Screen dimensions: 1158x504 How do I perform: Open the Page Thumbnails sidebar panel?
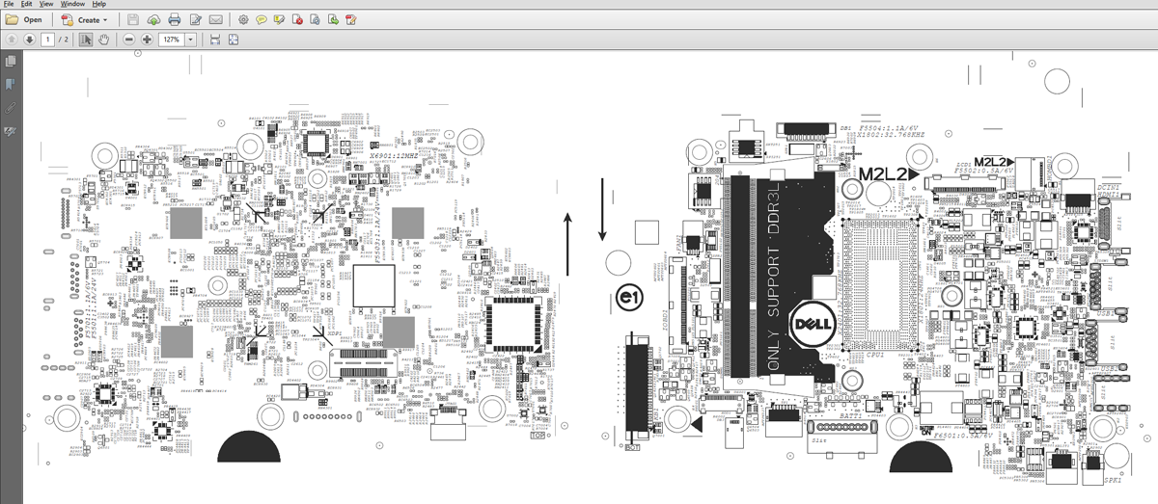[11, 61]
